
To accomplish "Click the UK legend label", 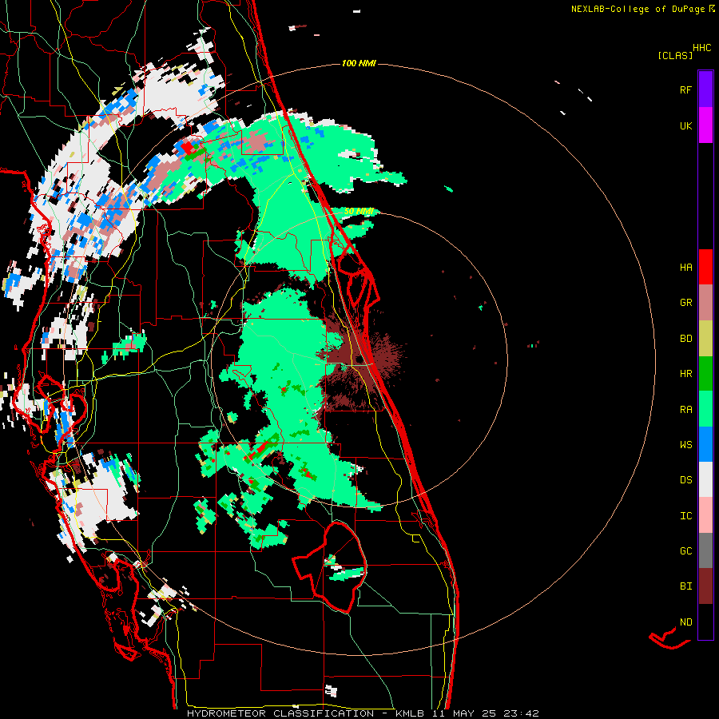I will [x=685, y=125].
